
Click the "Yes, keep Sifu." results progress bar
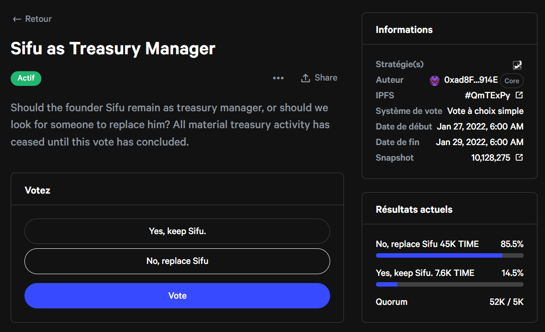[449, 284]
